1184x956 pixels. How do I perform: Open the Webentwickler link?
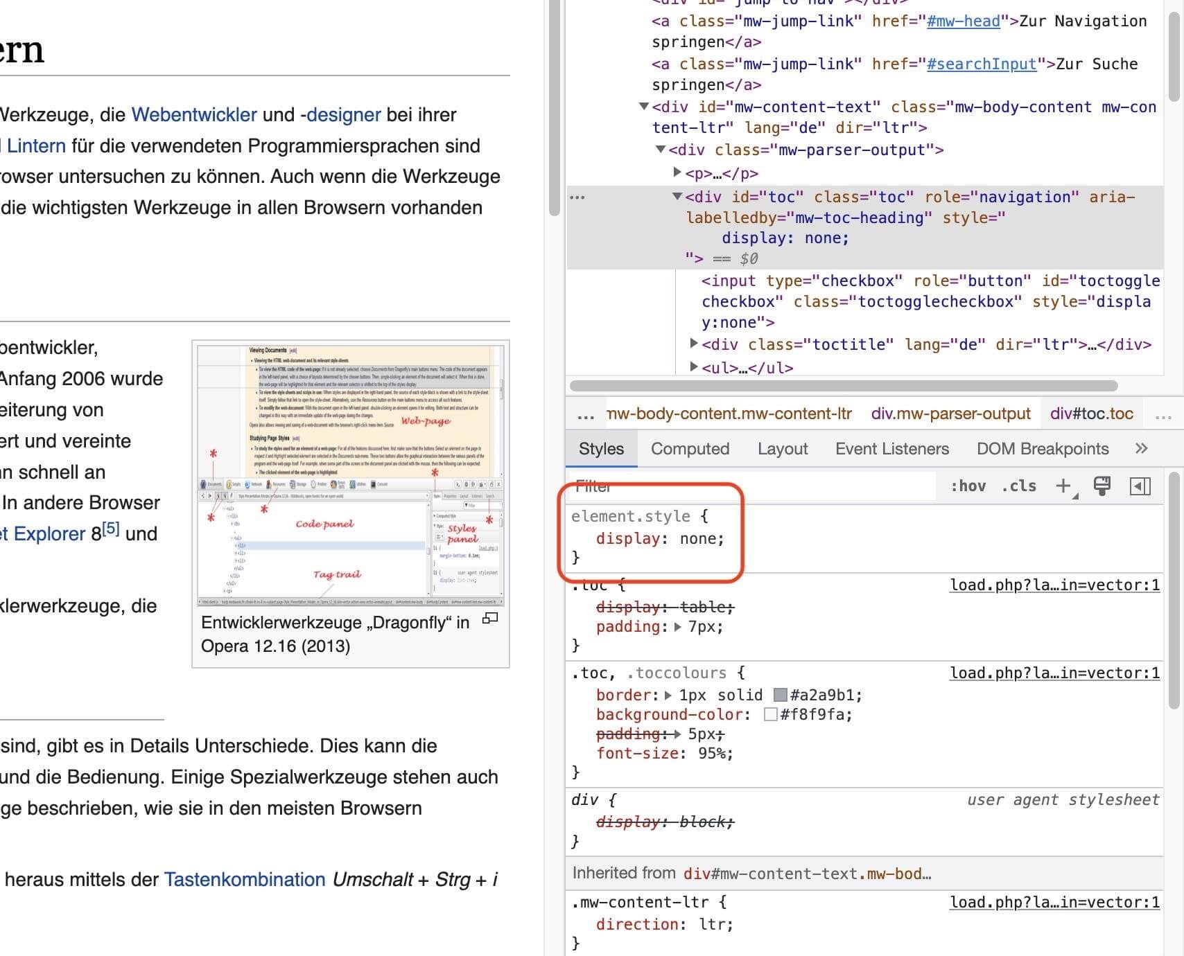tap(194, 114)
